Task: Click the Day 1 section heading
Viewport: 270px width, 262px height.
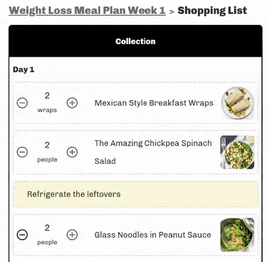Action: pyautogui.click(x=24, y=70)
